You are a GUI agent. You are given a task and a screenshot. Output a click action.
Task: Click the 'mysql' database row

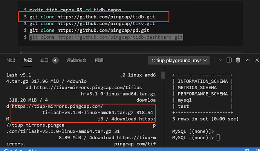185,100
